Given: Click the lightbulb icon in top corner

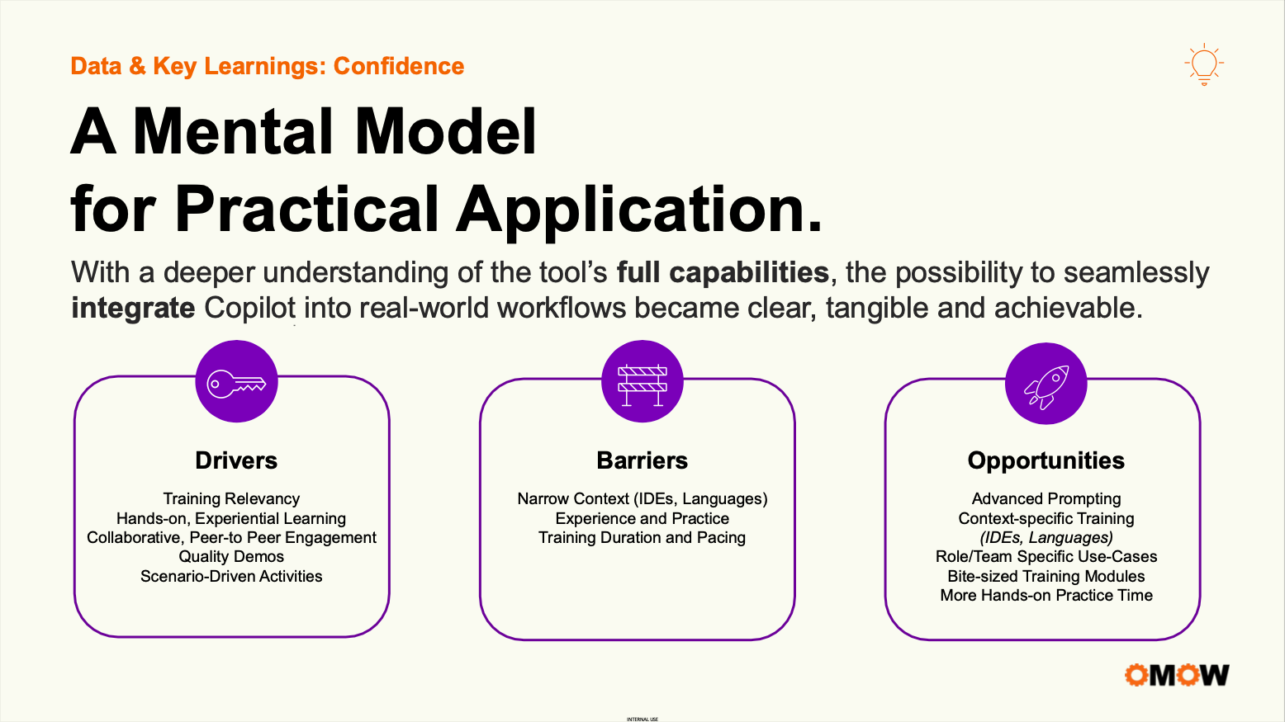Looking at the screenshot, I should click(x=1204, y=64).
